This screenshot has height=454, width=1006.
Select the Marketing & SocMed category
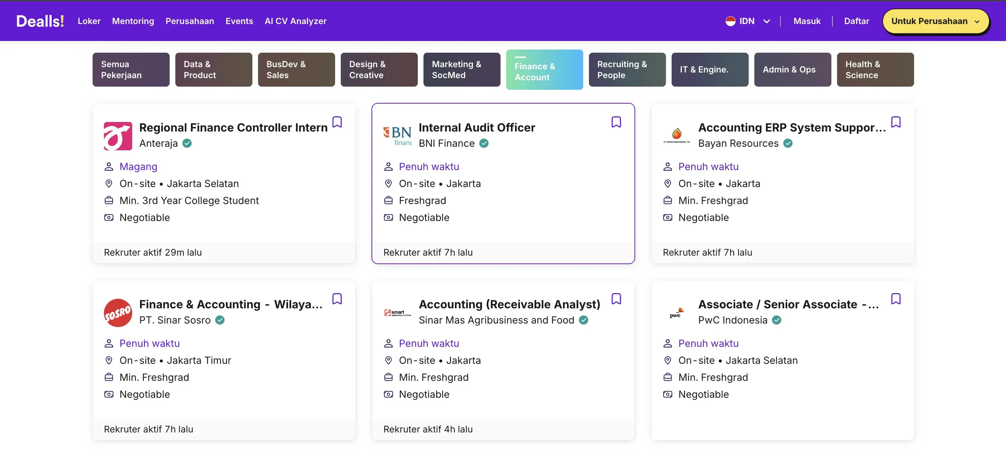pos(462,70)
